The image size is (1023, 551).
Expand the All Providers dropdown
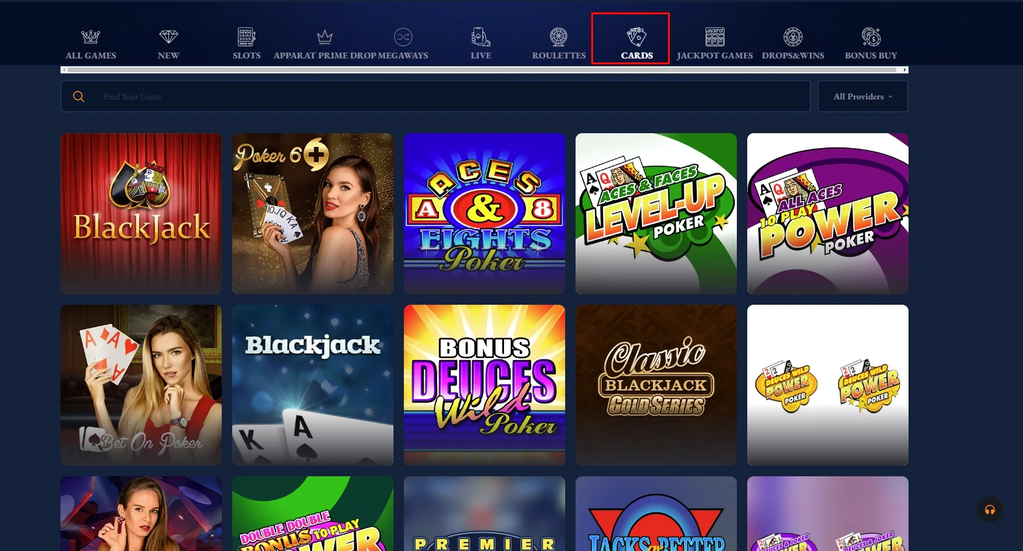(x=862, y=96)
